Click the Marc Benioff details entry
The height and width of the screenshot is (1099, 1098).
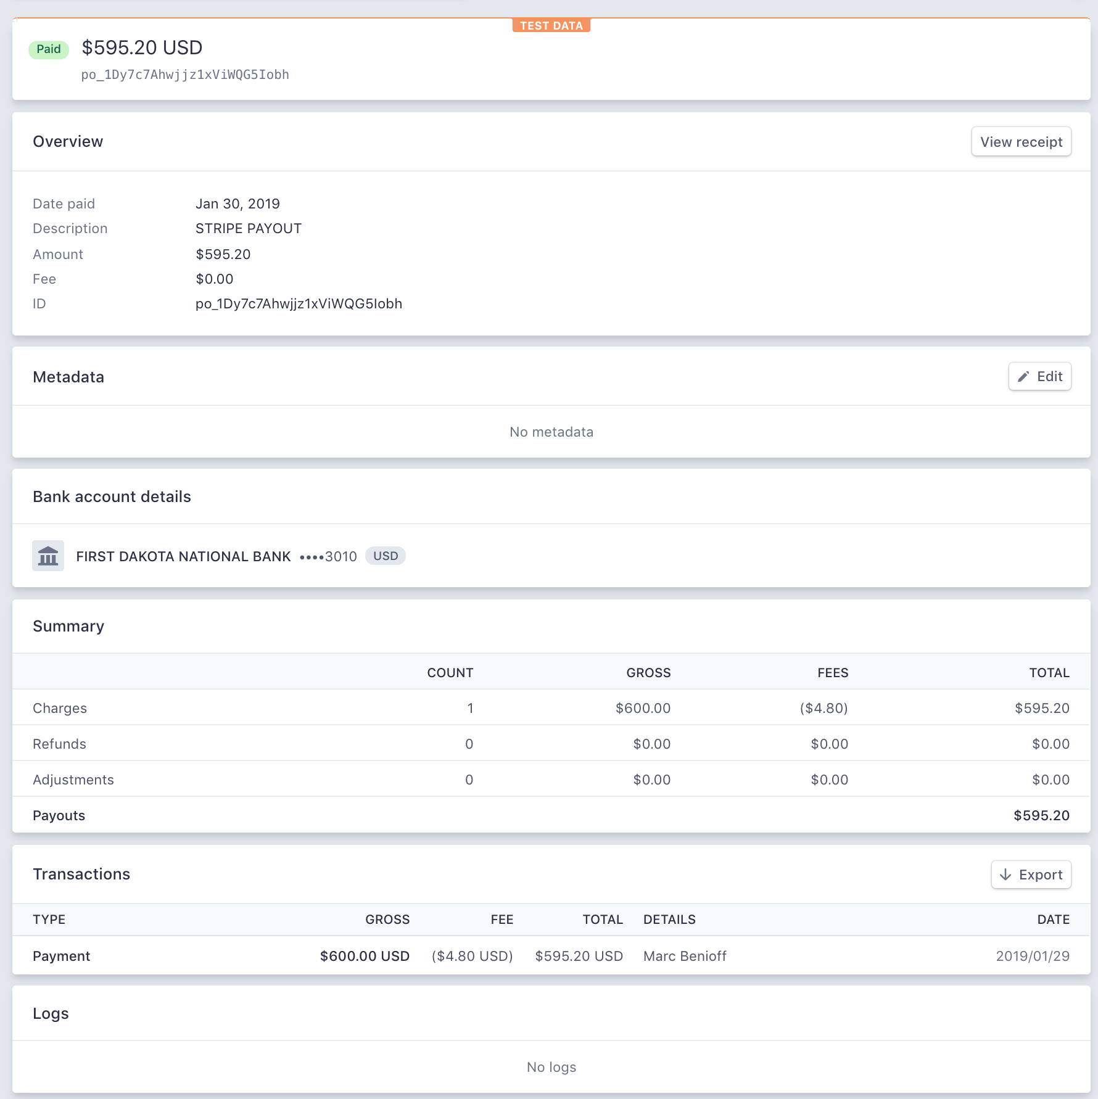[685, 956]
